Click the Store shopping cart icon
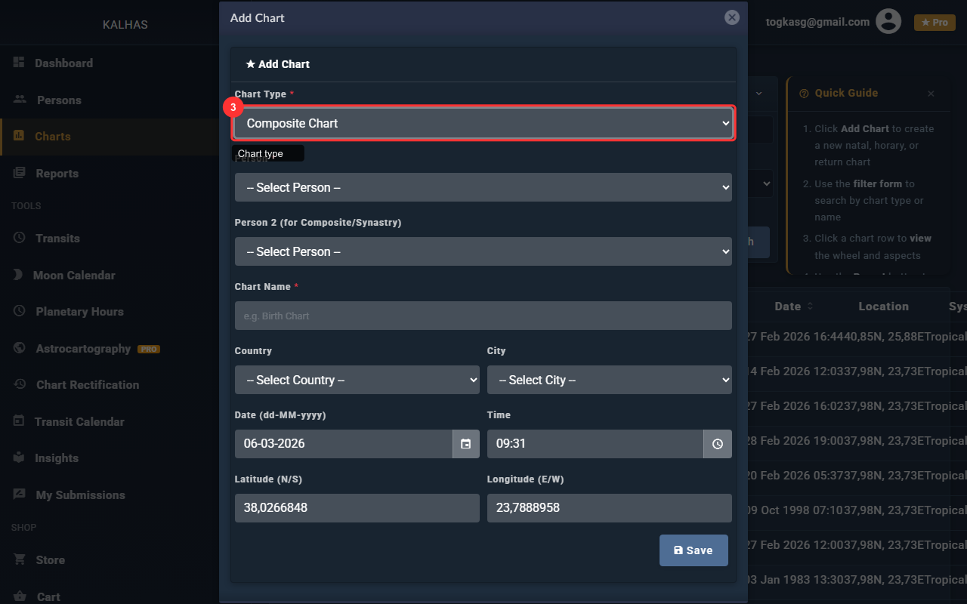 (x=20, y=559)
